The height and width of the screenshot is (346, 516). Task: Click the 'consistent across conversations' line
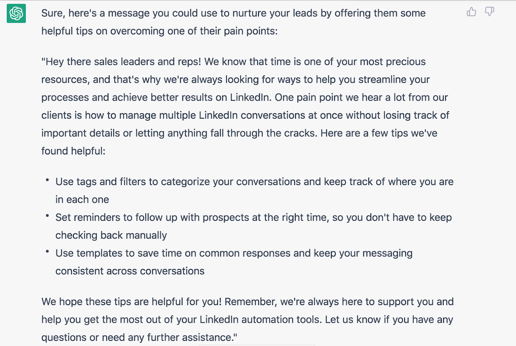[130, 271]
